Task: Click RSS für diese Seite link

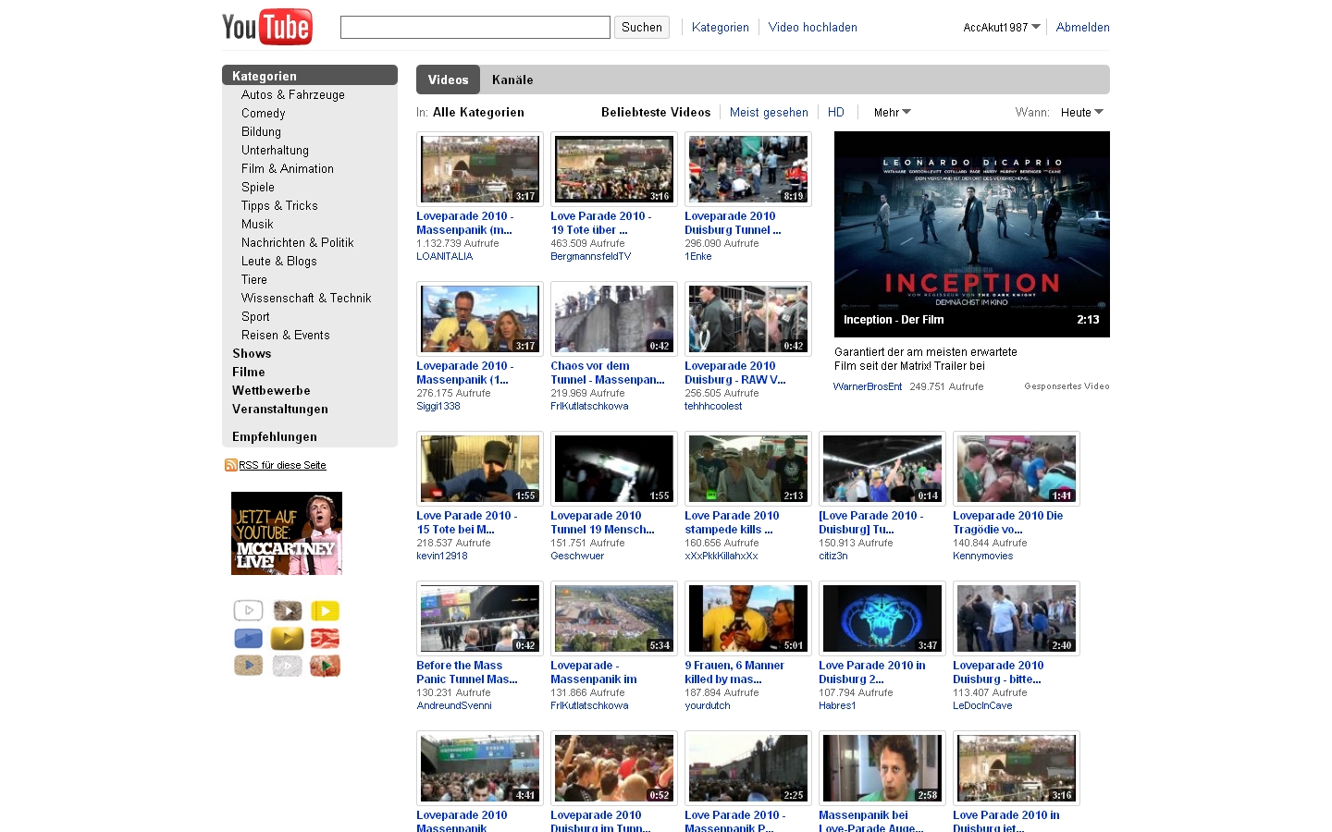Action: coord(282,465)
